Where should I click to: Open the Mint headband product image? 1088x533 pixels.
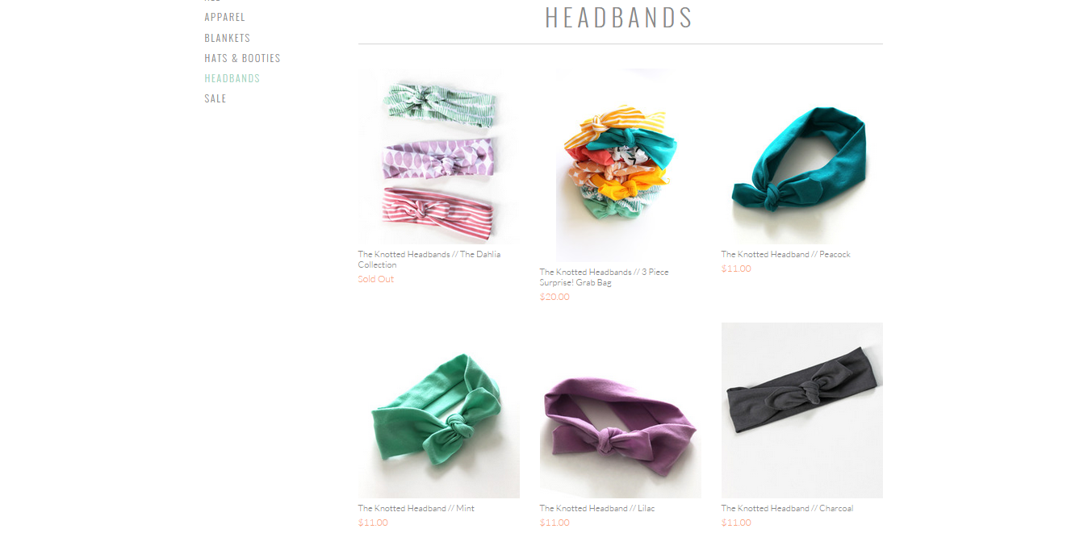coord(439,410)
